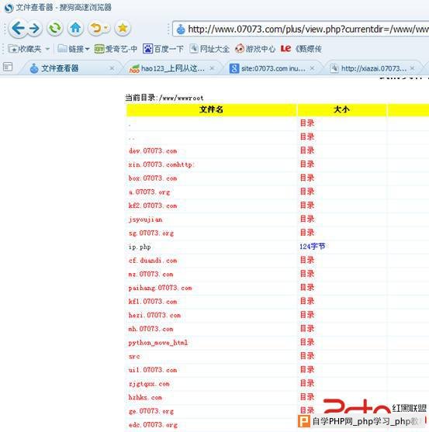
Task: Open the ge.07073.org directory
Action: point(151,411)
